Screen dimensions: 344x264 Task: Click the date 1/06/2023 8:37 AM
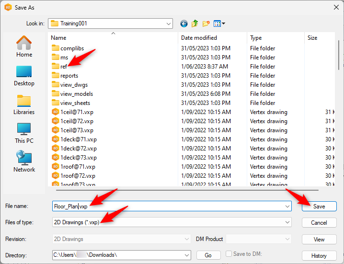coord(204,67)
